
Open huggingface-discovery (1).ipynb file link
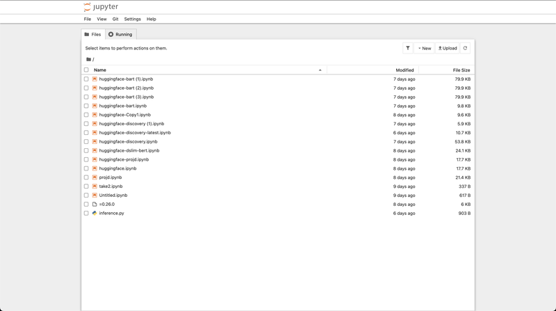pos(131,124)
